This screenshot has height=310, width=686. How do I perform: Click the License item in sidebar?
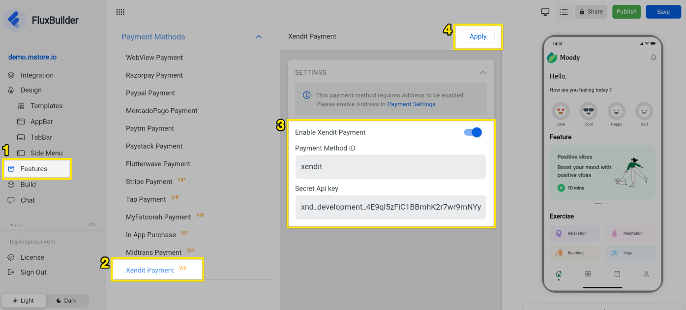click(x=32, y=257)
